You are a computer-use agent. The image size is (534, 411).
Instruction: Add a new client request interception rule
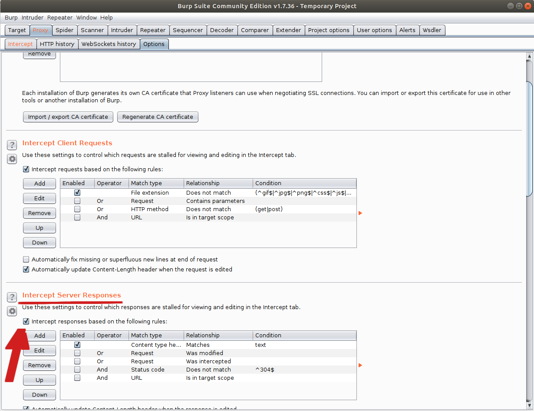point(40,184)
